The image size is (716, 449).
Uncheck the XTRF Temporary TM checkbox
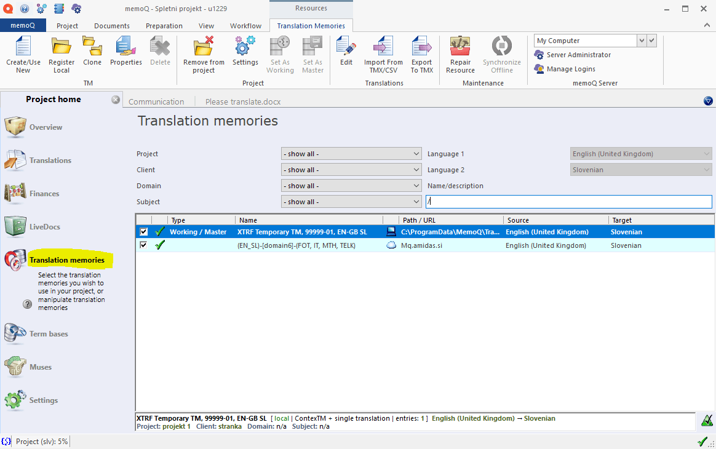(144, 232)
